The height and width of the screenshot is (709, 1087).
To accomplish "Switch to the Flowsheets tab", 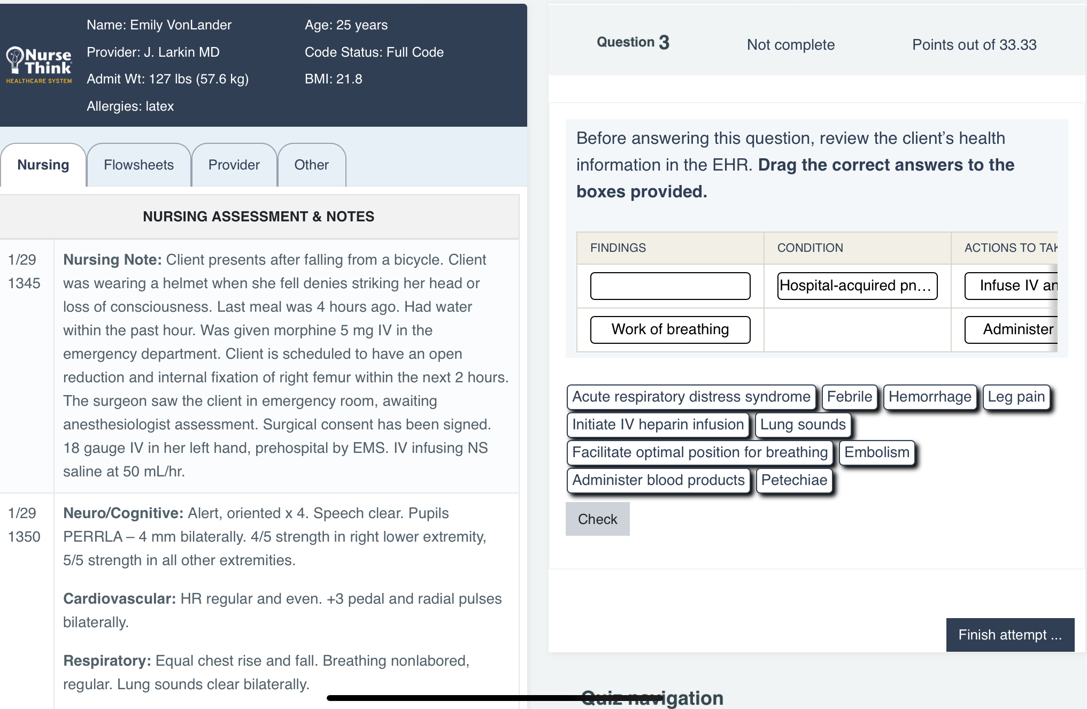I will point(138,165).
